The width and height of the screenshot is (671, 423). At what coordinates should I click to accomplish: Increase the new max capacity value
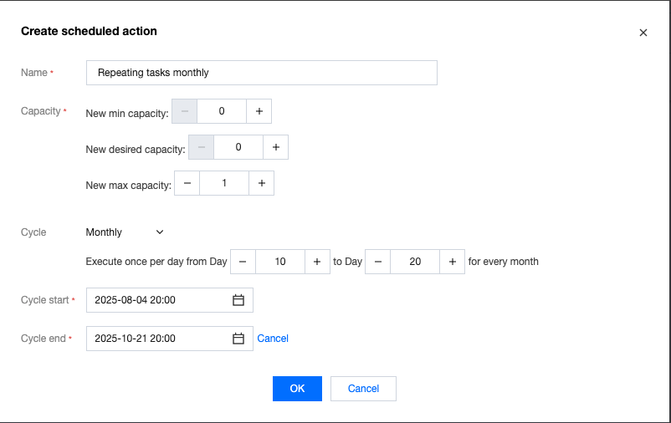[262, 183]
